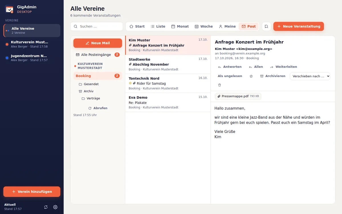Open the Eva Demo Re: Plakate email
This screenshot has width=342, height=214.
pos(168,102)
